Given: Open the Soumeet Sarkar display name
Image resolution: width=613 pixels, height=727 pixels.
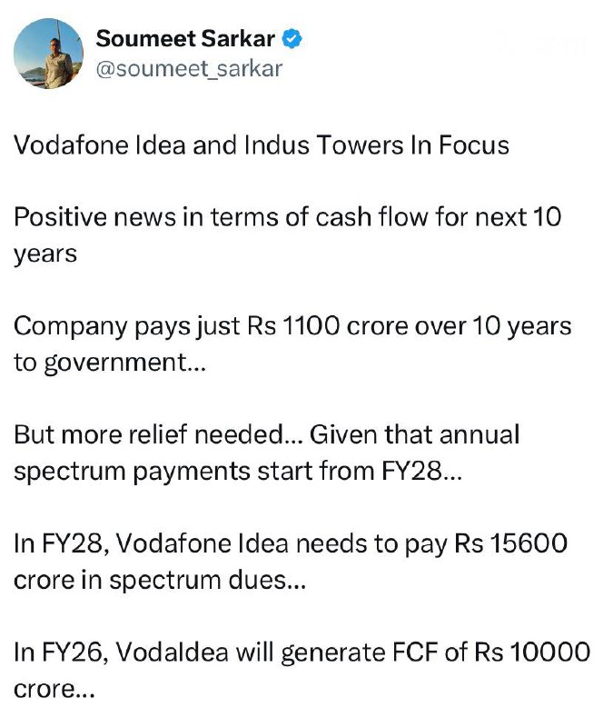Looking at the screenshot, I should click(185, 38).
